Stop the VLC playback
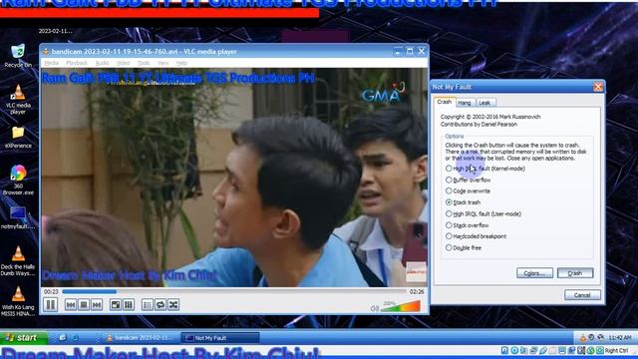638x359 pixels. [x=84, y=305]
